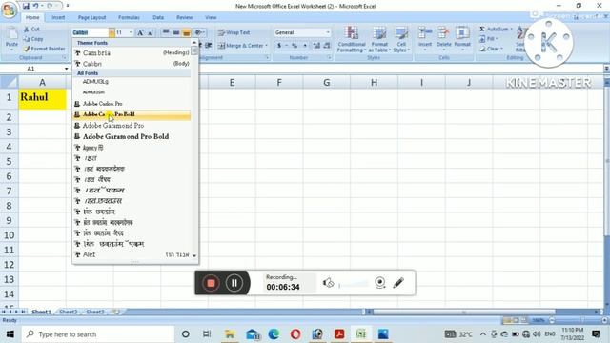
Task: Click the Office Button orb
Action: [x=9, y=10]
